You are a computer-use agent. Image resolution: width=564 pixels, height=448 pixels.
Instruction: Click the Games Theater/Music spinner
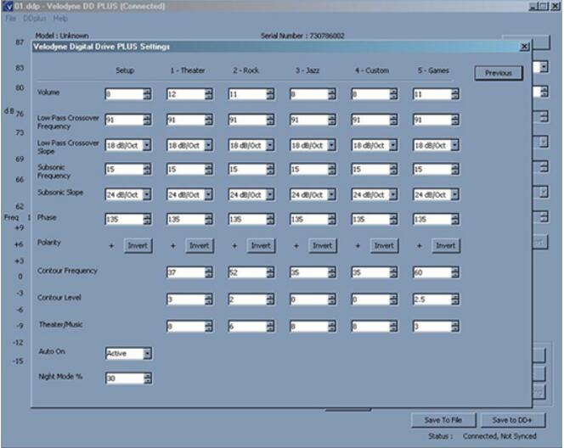click(x=454, y=326)
